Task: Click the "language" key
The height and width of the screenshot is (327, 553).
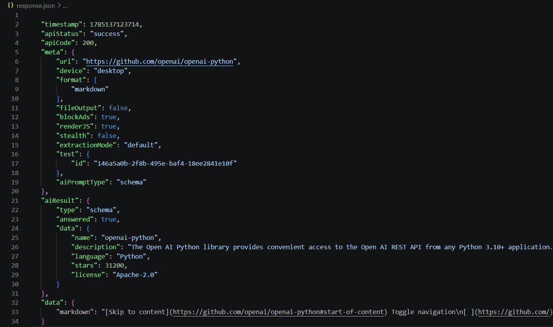Action: pyautogui.click(x=90, y=256)
